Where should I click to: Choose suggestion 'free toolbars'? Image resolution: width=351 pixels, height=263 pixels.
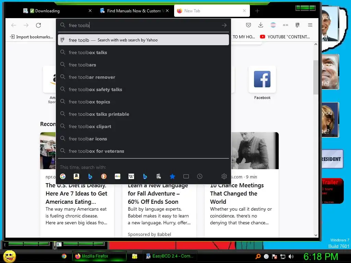143,65
